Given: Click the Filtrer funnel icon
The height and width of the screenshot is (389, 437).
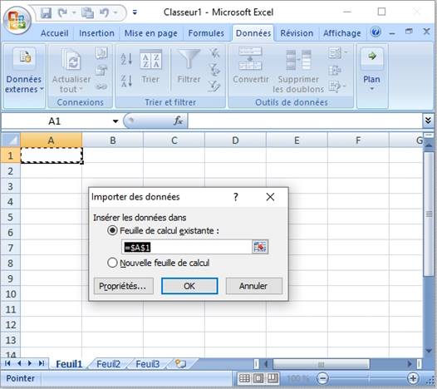Looking at the screenshot, I should tap(189, 59).
